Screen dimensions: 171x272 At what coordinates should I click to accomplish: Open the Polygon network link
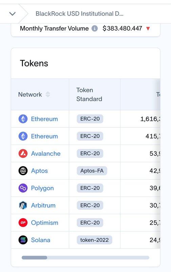(42, 188)
